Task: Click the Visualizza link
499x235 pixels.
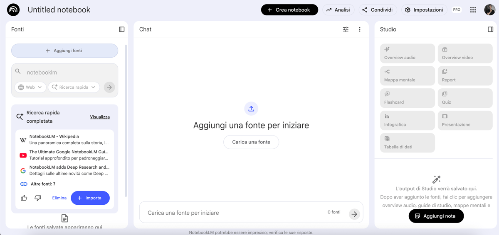Action: (x=100, y=117)
